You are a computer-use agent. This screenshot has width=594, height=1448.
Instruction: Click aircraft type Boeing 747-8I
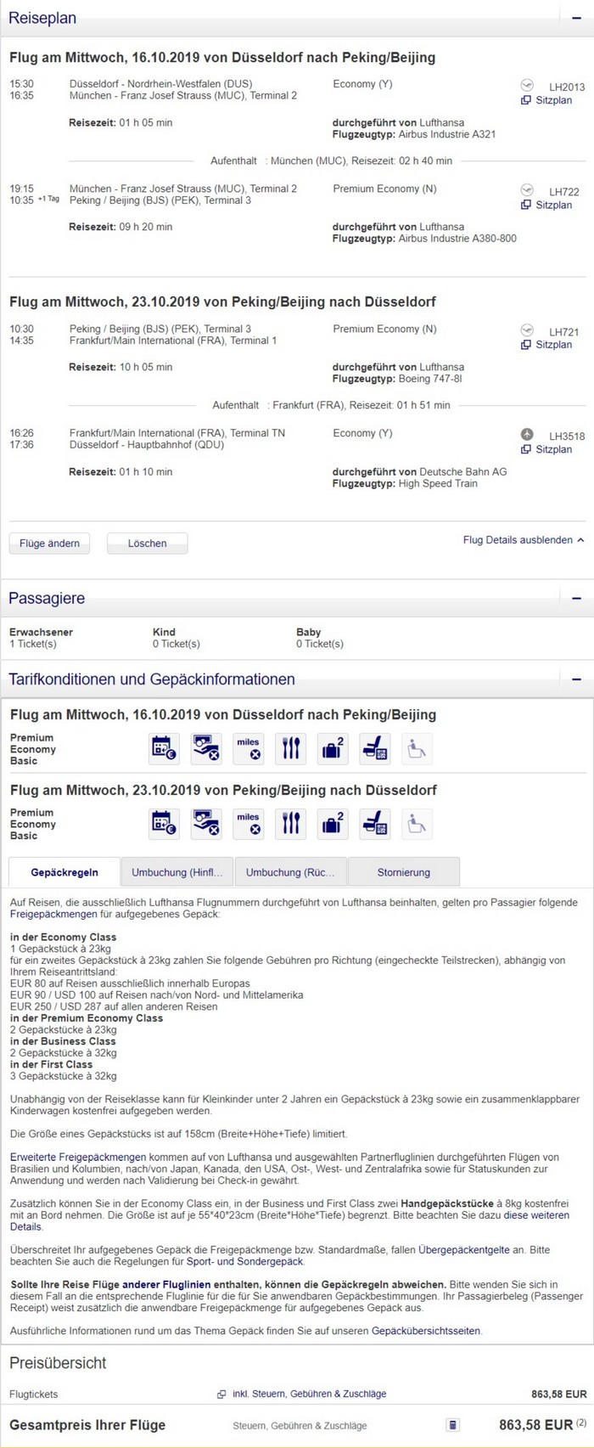click(x=430, y=379)
